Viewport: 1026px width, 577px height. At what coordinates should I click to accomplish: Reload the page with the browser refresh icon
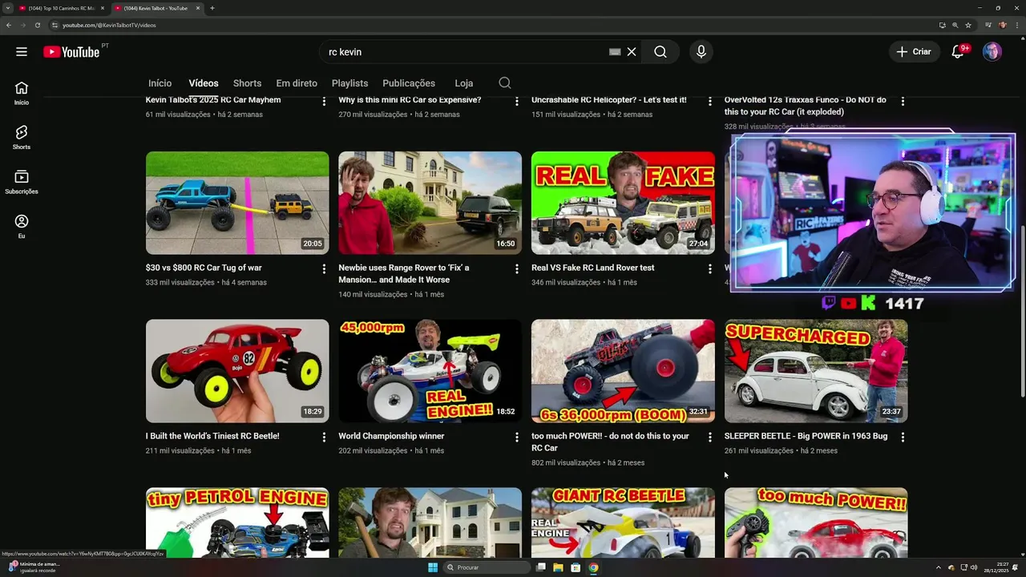(x=37, y=25)
